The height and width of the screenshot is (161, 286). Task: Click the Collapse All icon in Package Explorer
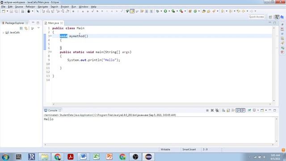21,28
